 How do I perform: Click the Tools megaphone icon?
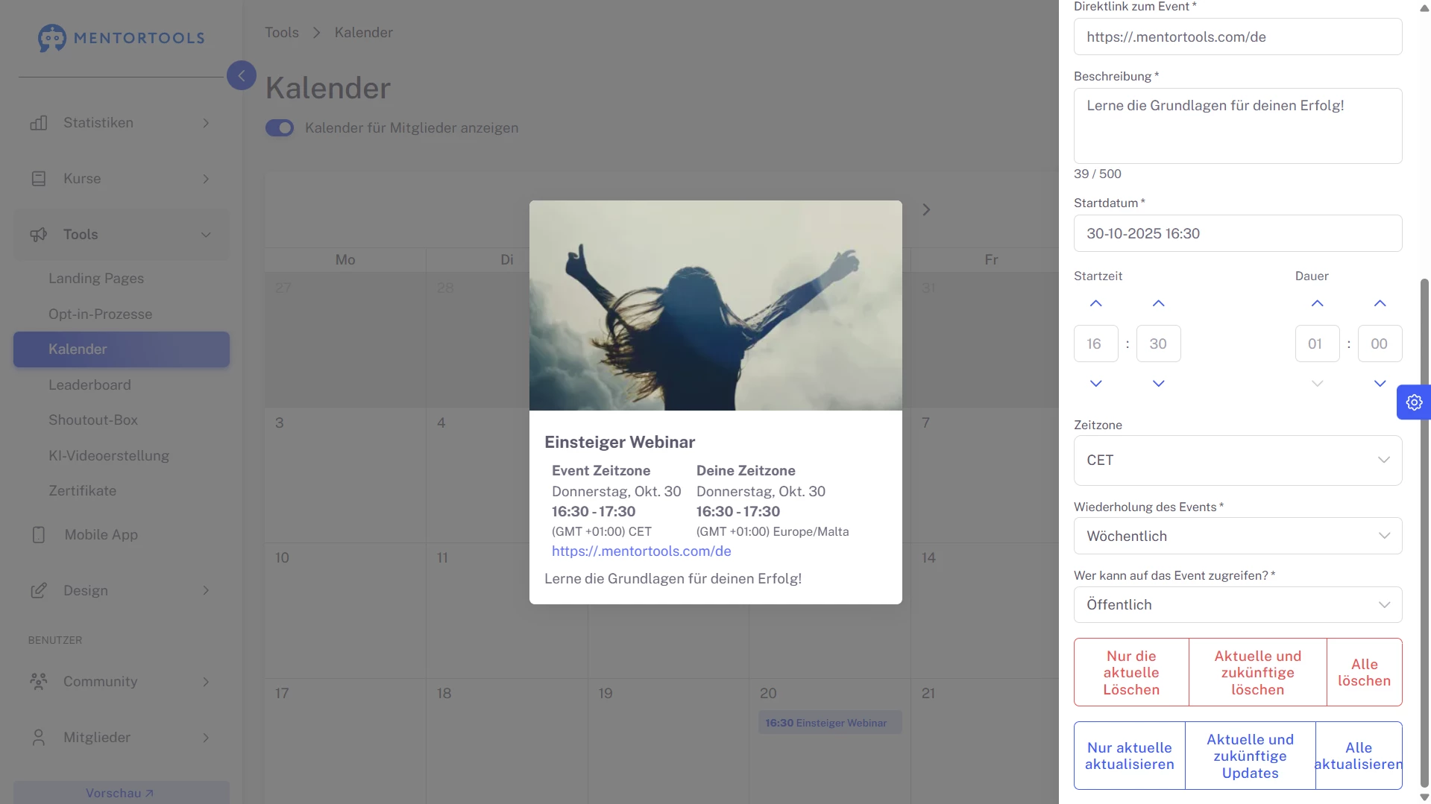[38, 234]
